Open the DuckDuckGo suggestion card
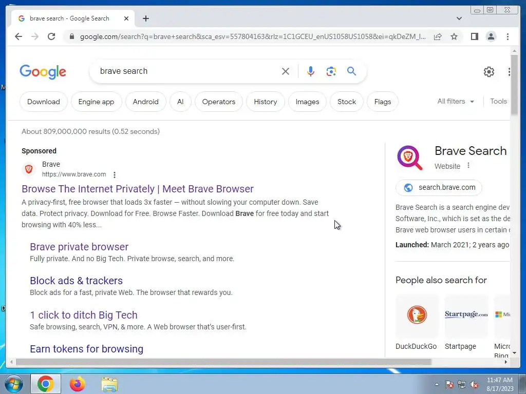Screen dimensions: 526x394 (417, 322)
